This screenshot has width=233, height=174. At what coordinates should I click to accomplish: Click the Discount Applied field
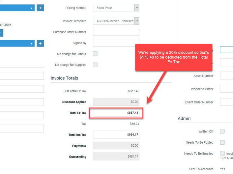point(116,102)
